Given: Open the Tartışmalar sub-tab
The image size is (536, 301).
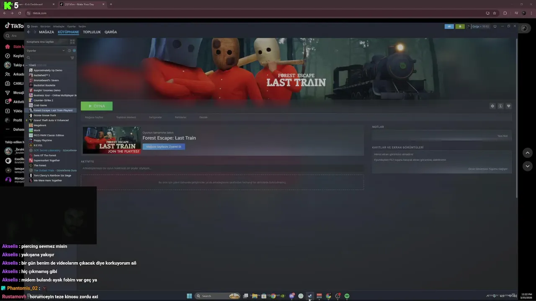Looking at the screenshot, I should 155,117.
